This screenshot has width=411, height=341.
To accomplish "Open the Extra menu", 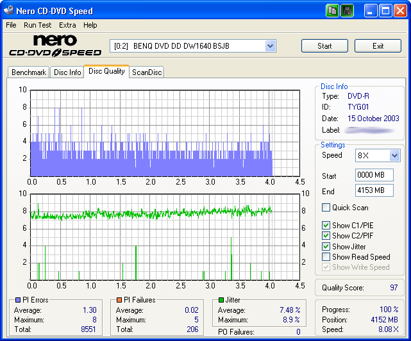I will tap(67, 25).
